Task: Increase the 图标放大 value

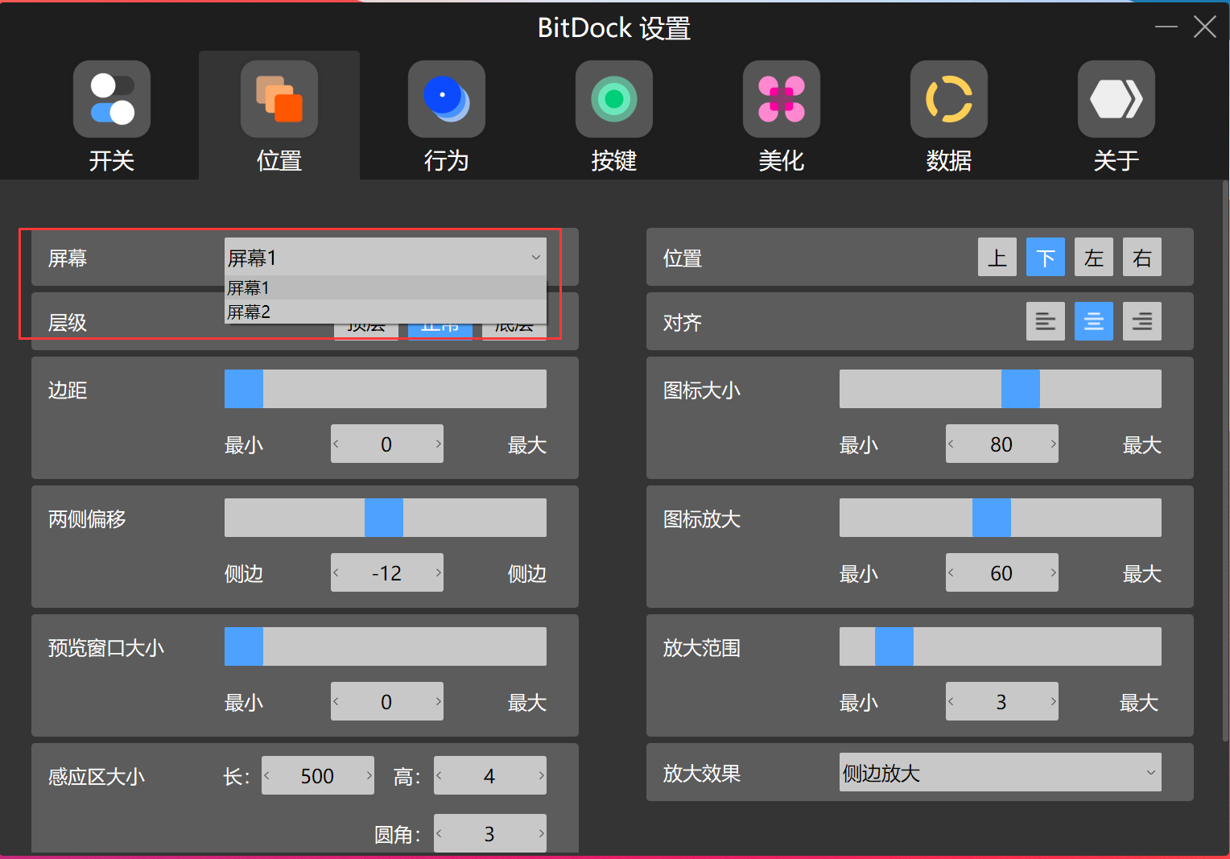Action: (1053, 572)
